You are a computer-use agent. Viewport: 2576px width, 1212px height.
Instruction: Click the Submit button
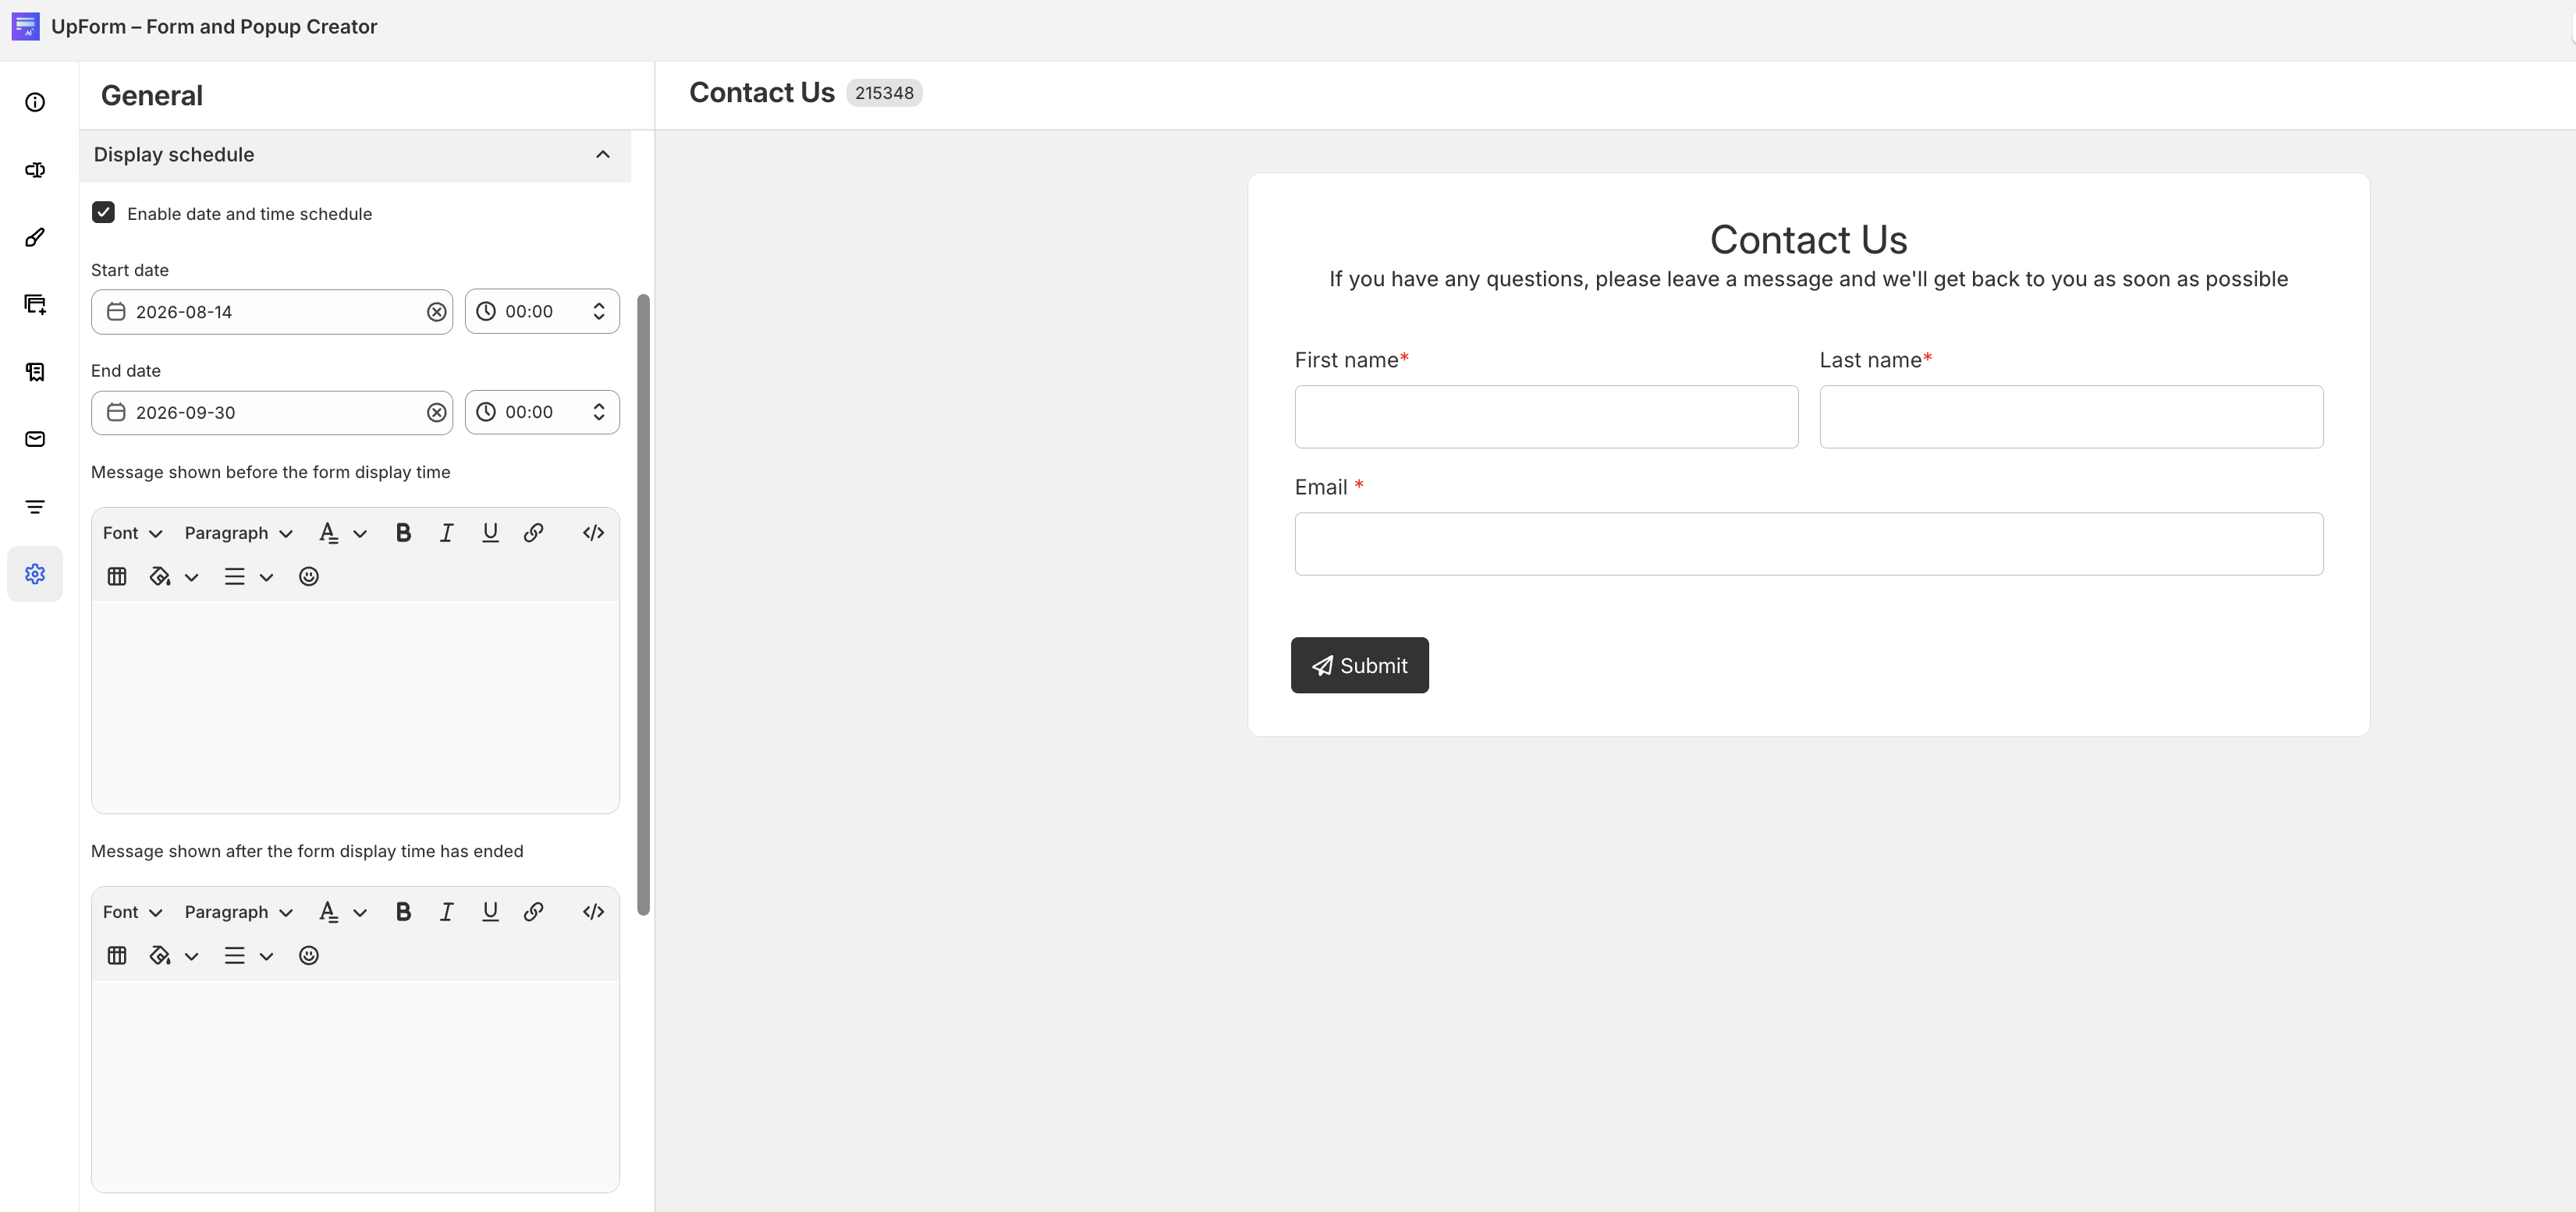point(1359,665)
